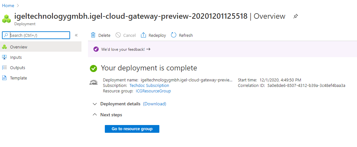Select Outputs in the sidebar

click(x=18, y=68)
